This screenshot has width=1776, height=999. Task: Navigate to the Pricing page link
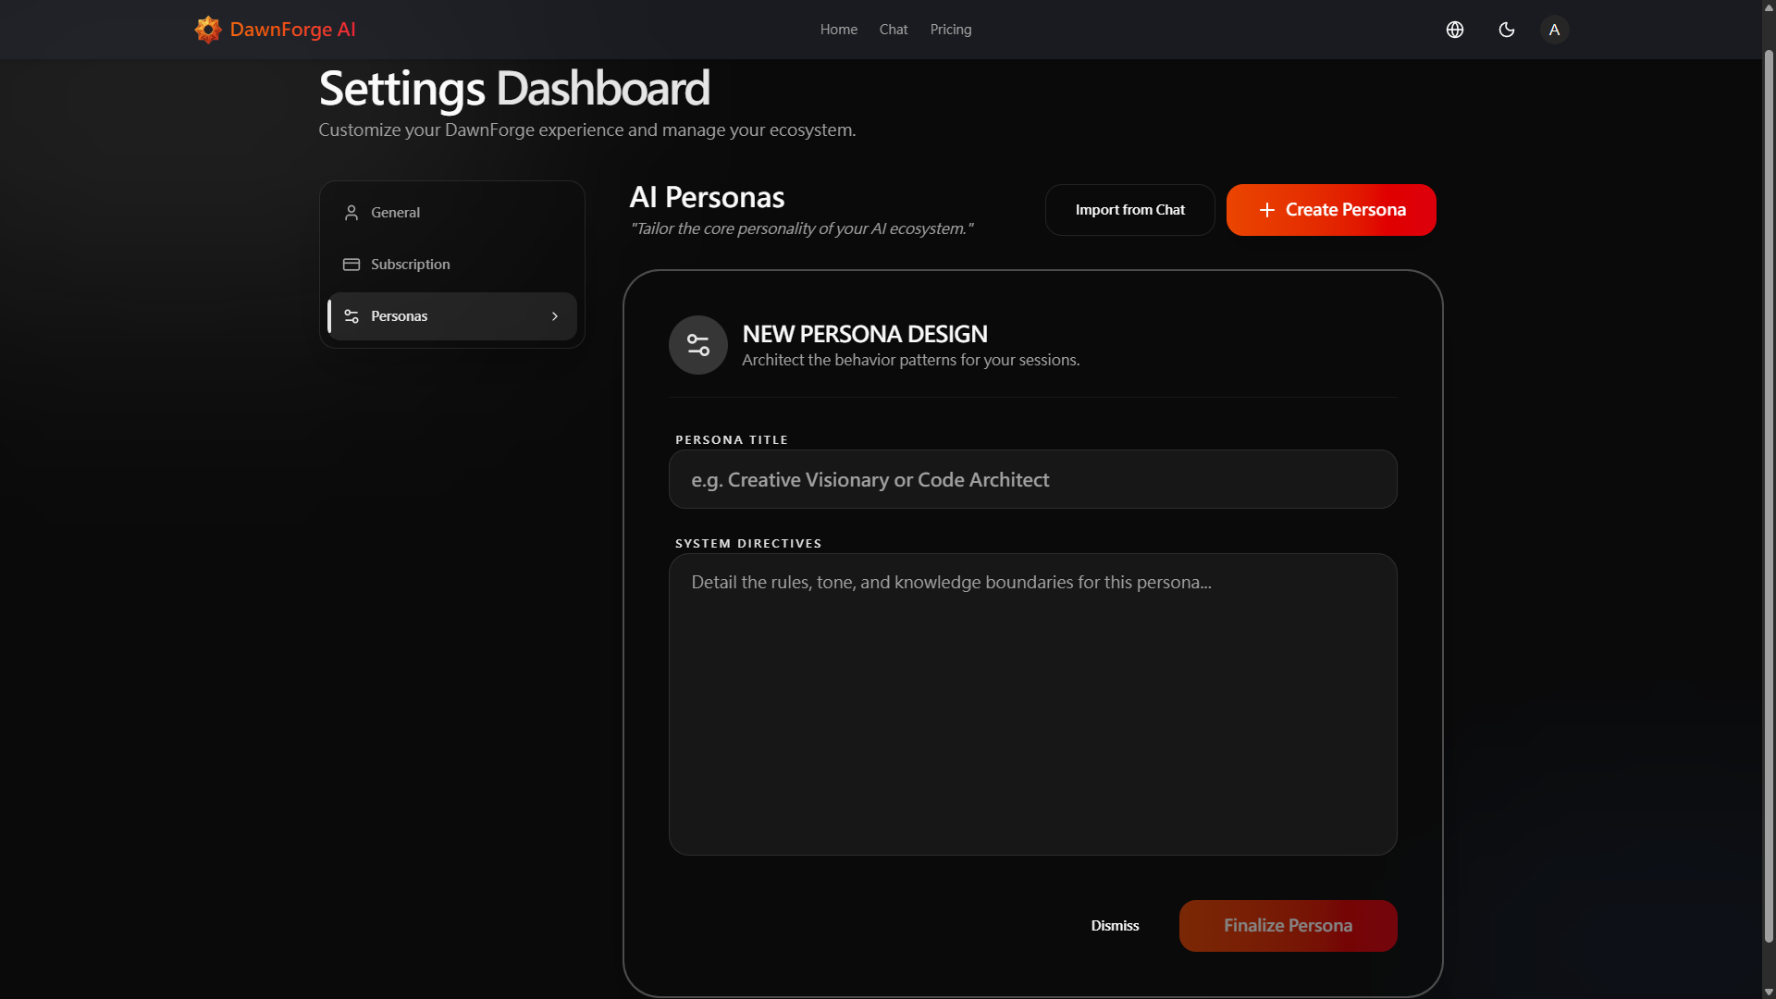click(x=951, y=30)
